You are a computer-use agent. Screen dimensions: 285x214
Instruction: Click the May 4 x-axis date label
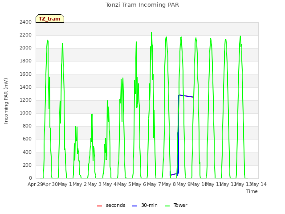(110, 184)
